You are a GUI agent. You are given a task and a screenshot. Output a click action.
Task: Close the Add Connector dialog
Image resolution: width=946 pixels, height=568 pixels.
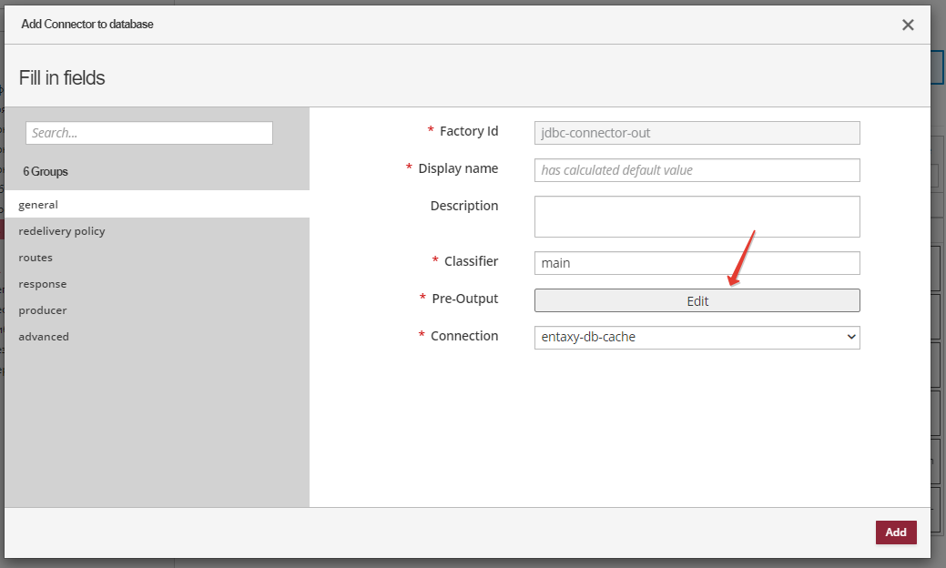coord(908,25)
